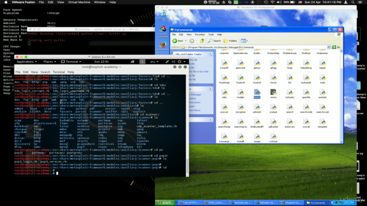
Task: Open the findantidep script file
Action: click(x=273, y=53)
